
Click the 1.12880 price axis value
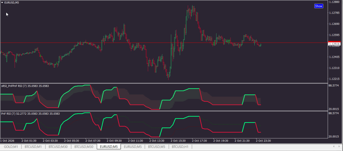[335, 2]
